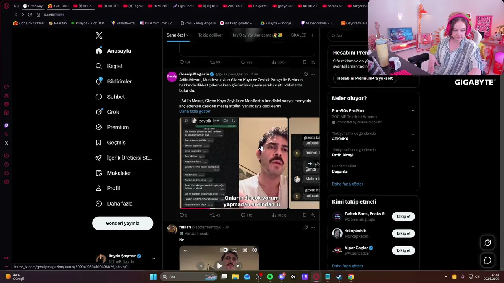Open the Windows Start menu
504x283 pixels.
(154, 277)
